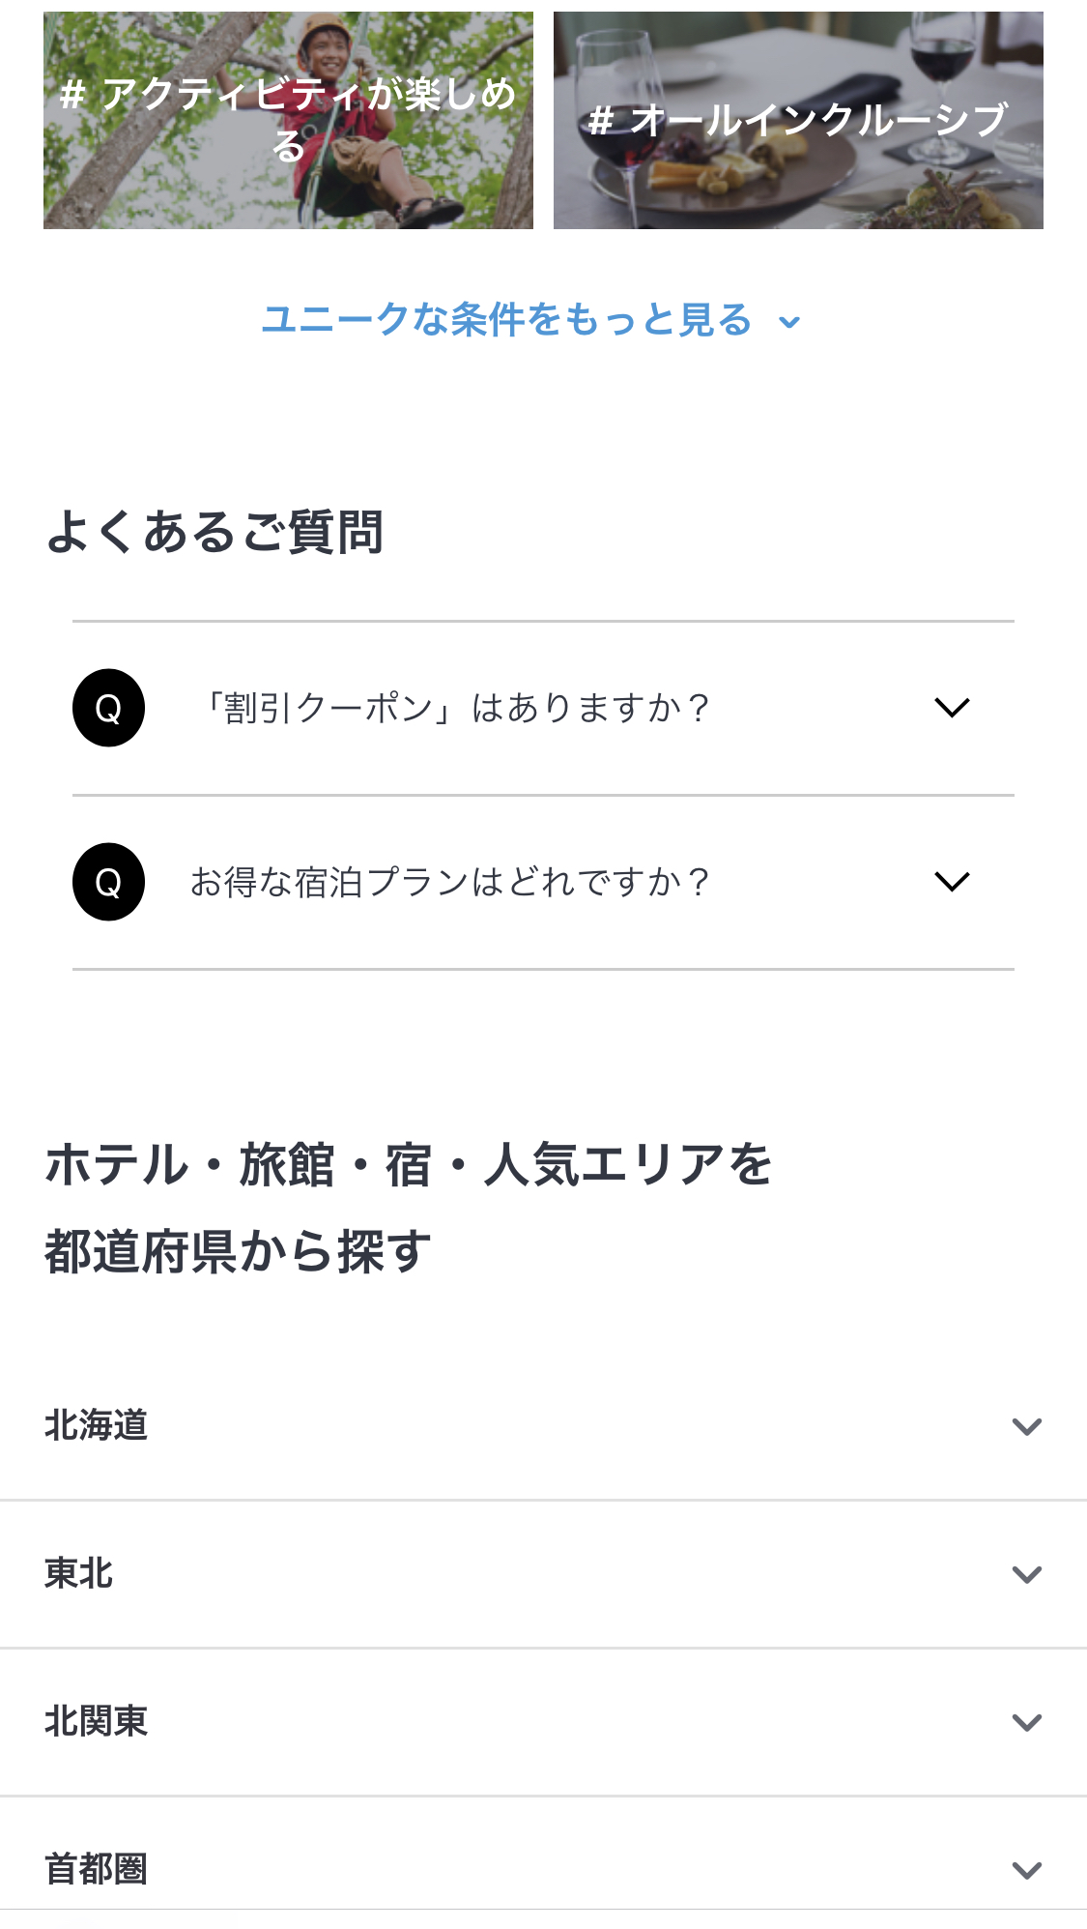Expand the 首都圏 region chevron

[1026, 1870]
